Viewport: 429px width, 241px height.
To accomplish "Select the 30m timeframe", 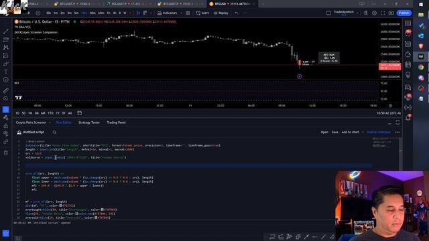I will (x=93, y=13).
